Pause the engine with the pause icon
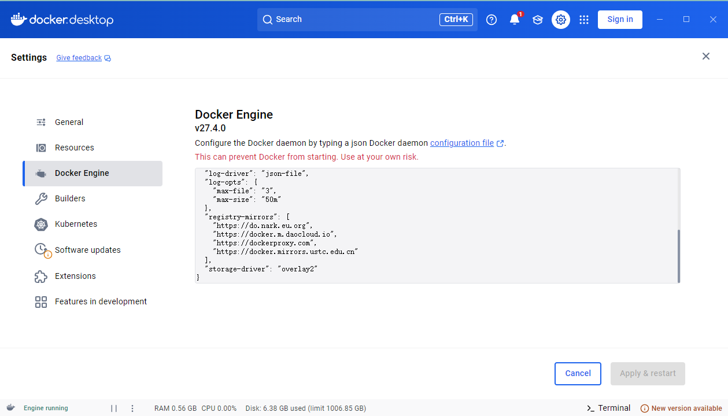This screenshot has height=416, width=728. click(114, 408)
